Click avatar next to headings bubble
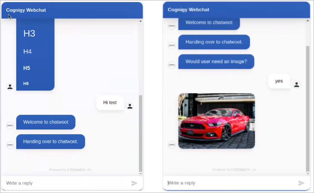 point(10,86)
